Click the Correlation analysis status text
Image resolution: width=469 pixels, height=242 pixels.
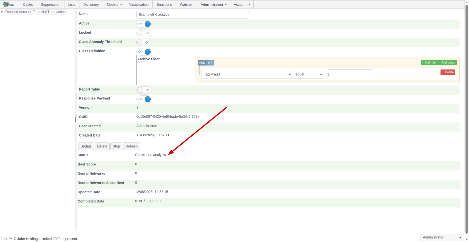[x=150, y=155]
